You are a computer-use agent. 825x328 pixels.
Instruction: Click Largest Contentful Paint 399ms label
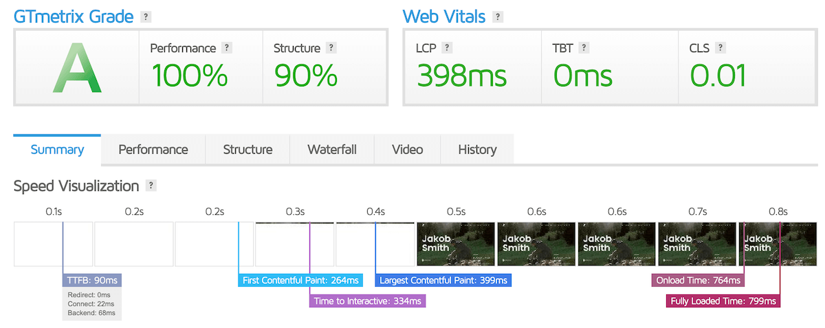(443, 280)
